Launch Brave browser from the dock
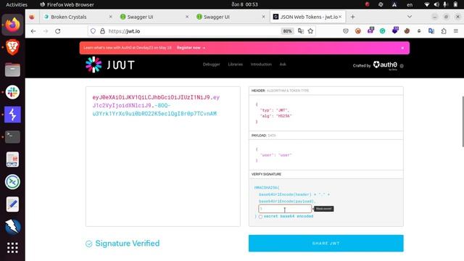The image size is (464, 261). [12, 47]
